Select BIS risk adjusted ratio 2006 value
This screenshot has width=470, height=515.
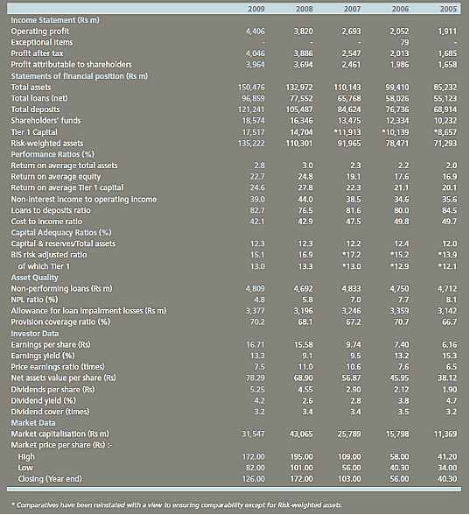399,255
